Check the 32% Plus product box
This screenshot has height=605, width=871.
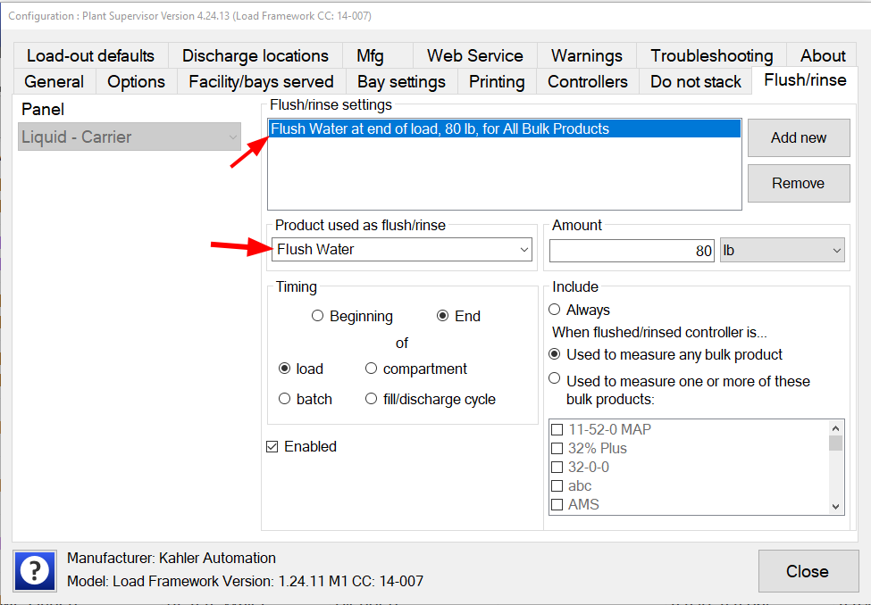pos(557,449)
